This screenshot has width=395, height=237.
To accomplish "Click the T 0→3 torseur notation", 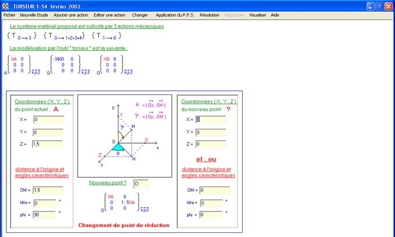I will pyautogui.click(x=21, y=36).
